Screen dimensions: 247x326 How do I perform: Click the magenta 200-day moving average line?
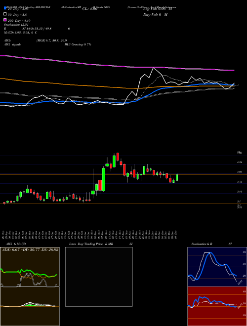(117, 66)
